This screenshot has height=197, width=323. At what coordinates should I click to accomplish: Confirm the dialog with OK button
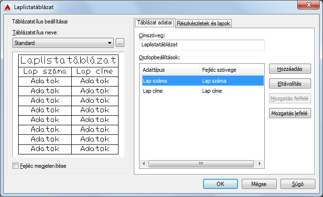click(220, 184)
